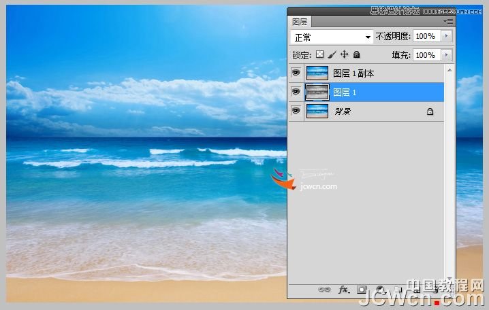Select the 图层 1 grayscale thumbnail
The width and height of the screenshot is (489, 310).
pyautogui.click(x=317, y=92)
